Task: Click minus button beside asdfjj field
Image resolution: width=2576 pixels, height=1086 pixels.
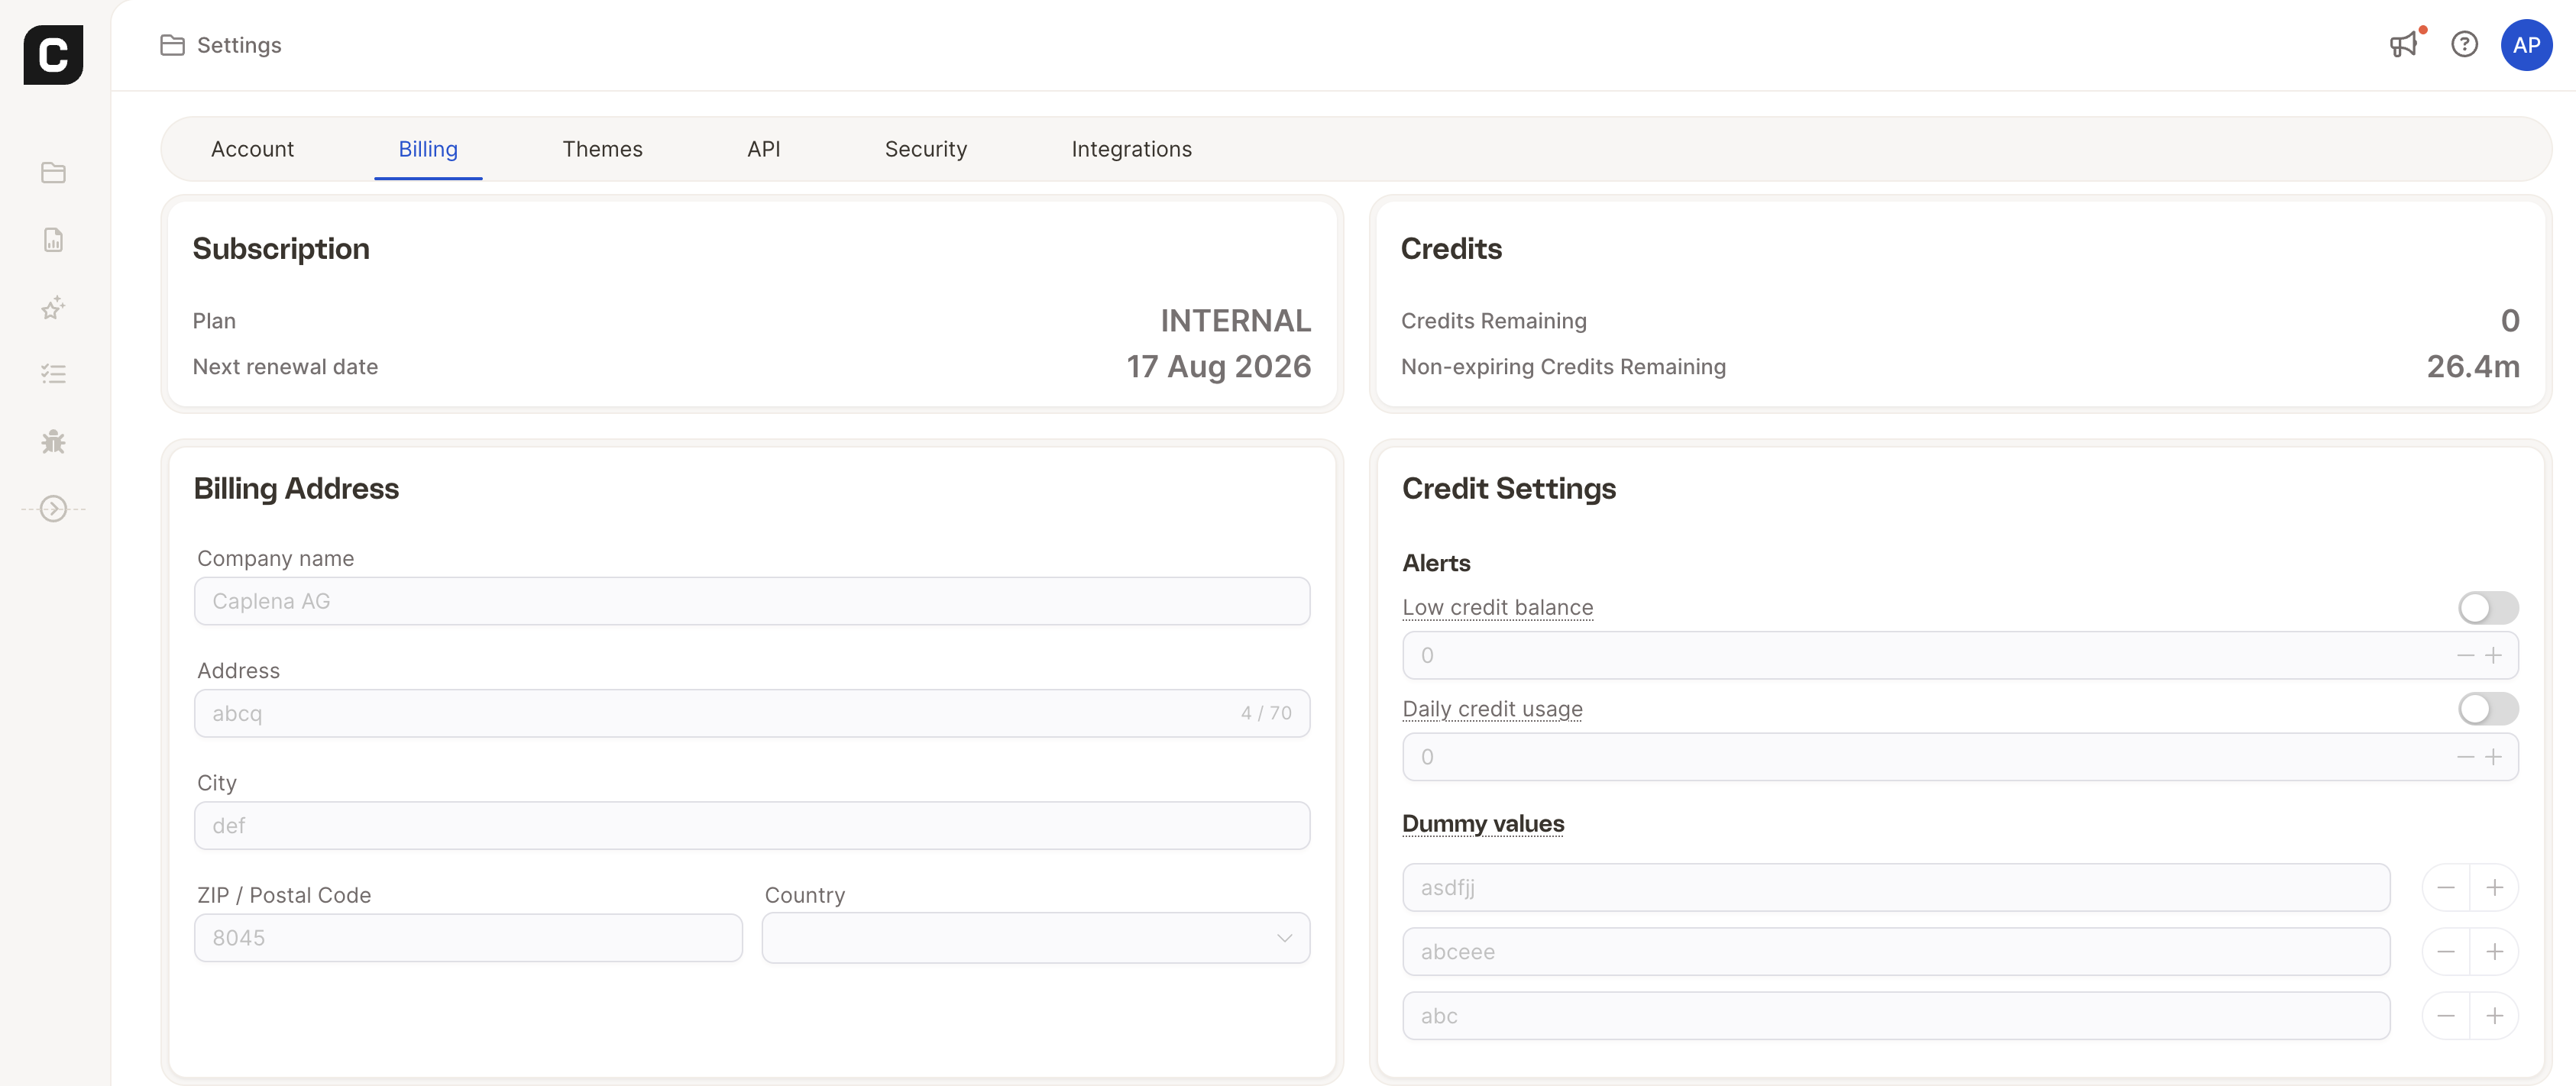Action: [x=2446, y=888]
